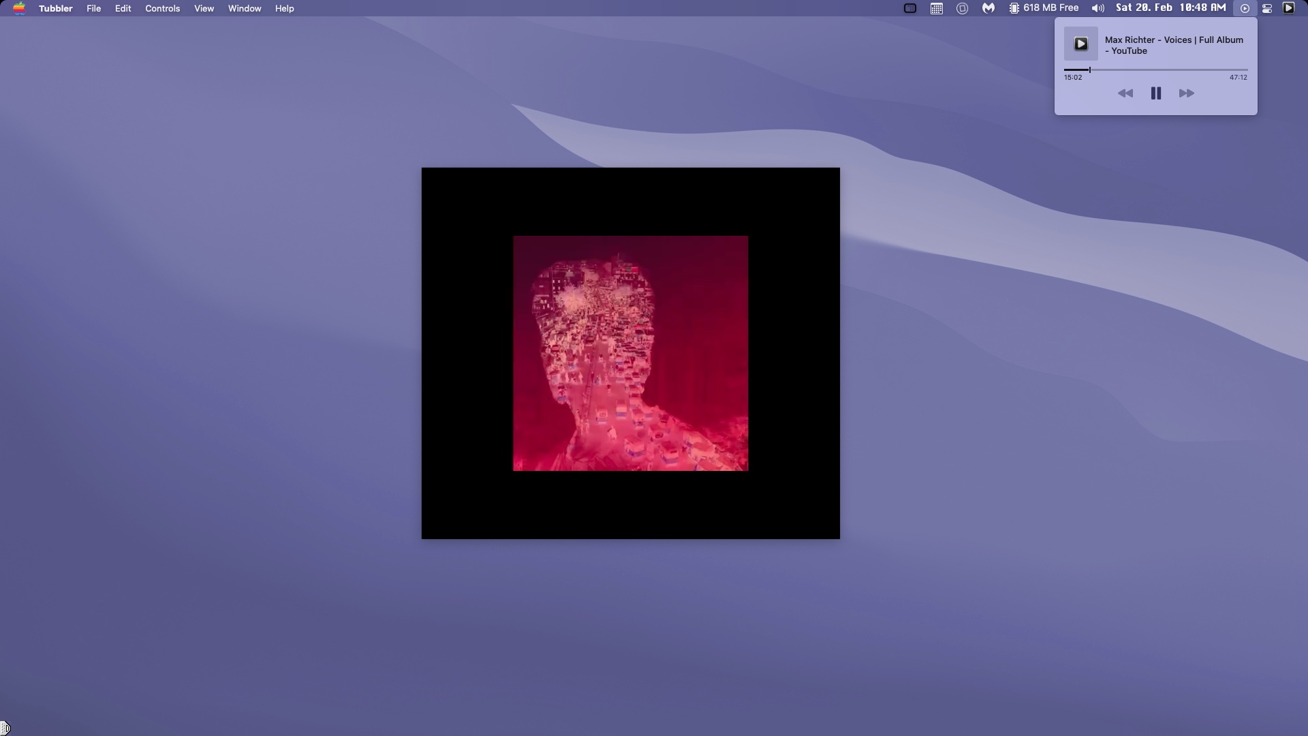Open Control Center from the menu bar
This screenshot has width=1308, height=736.
pyautogui.click(x=1267, y=8)
